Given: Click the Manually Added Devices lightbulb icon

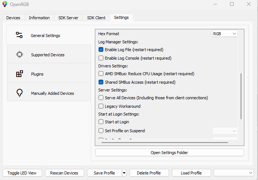Looking at the screenshot, I should pyautogui.click(x=20, y=93).
